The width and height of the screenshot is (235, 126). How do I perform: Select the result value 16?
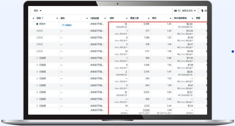coord(126,106)
